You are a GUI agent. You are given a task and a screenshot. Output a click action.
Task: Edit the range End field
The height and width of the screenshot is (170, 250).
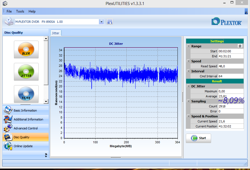[231, 56]
